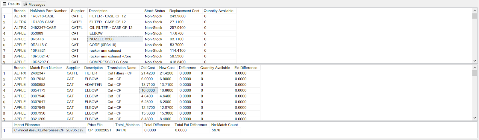The height and width of the screenshot is (140, 479).
Task: Click scroll-down arrow of first results grid
Action: point(475,61)
